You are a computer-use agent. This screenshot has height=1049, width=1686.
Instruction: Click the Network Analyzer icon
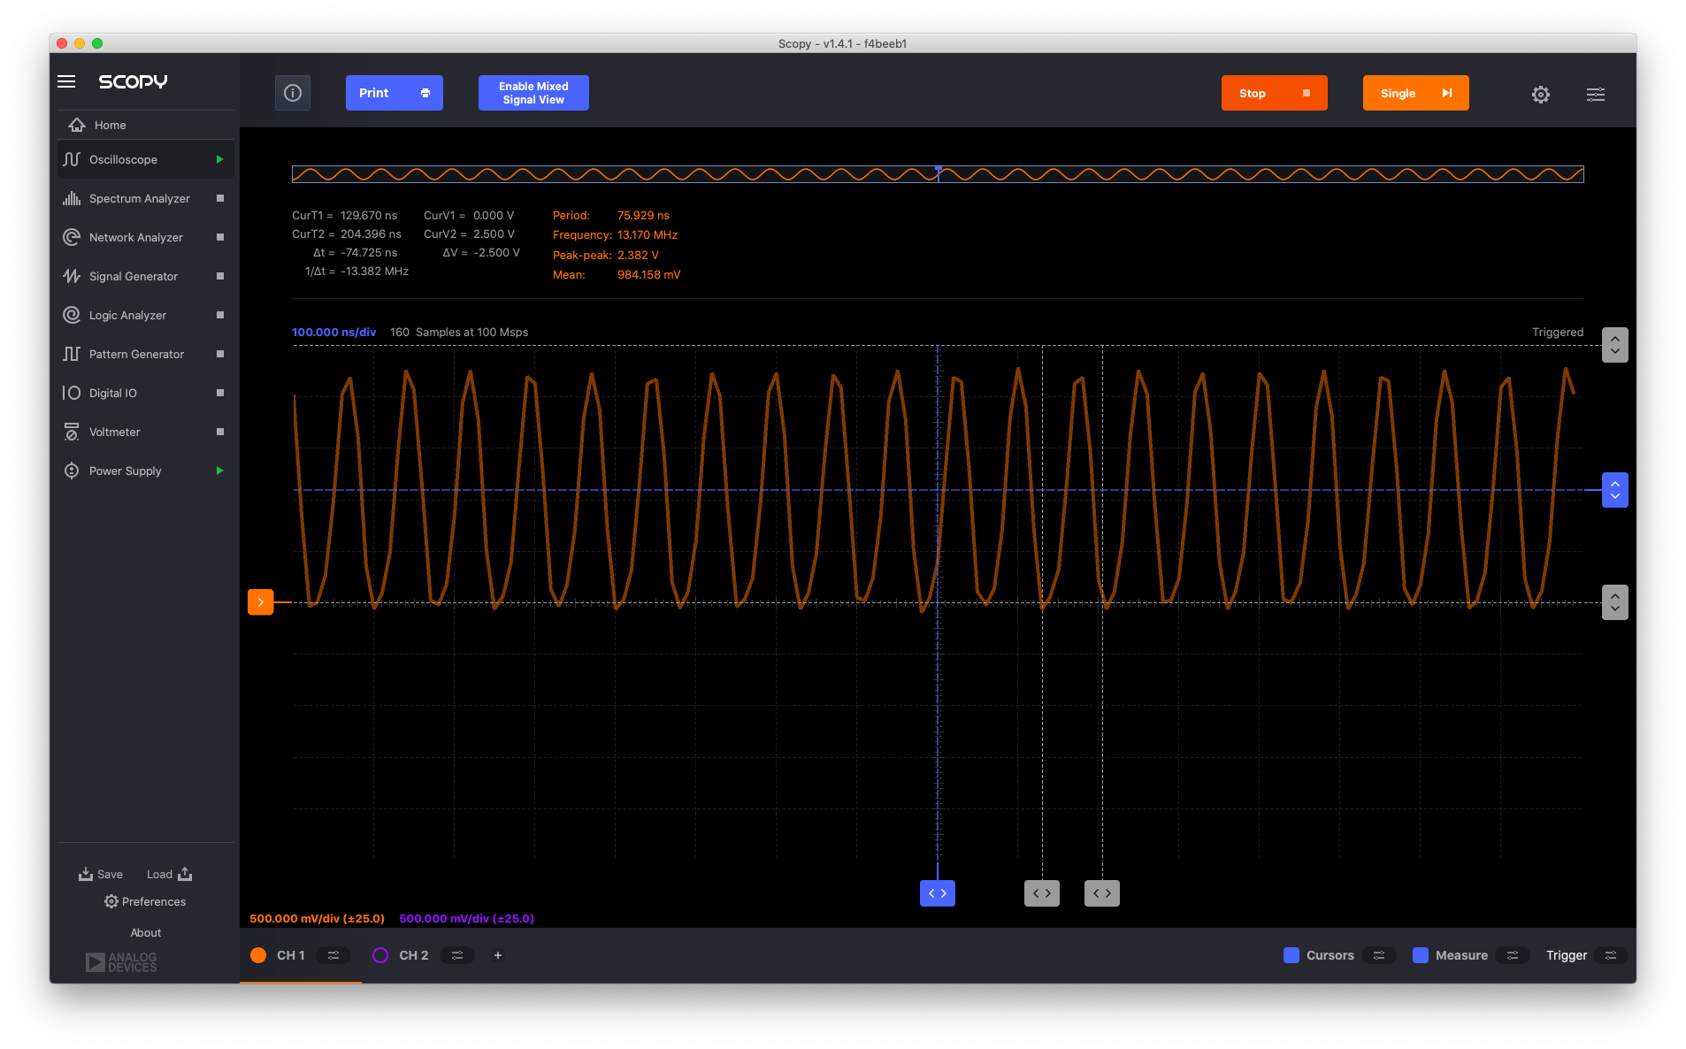(72, 237)
